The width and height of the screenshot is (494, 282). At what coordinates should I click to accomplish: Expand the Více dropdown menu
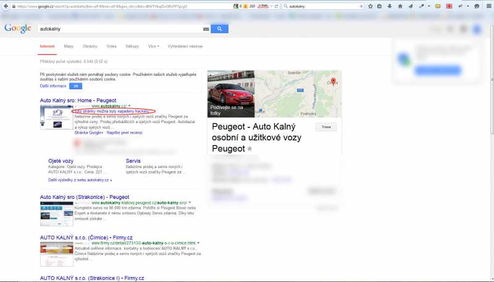(x=154, y=46)
